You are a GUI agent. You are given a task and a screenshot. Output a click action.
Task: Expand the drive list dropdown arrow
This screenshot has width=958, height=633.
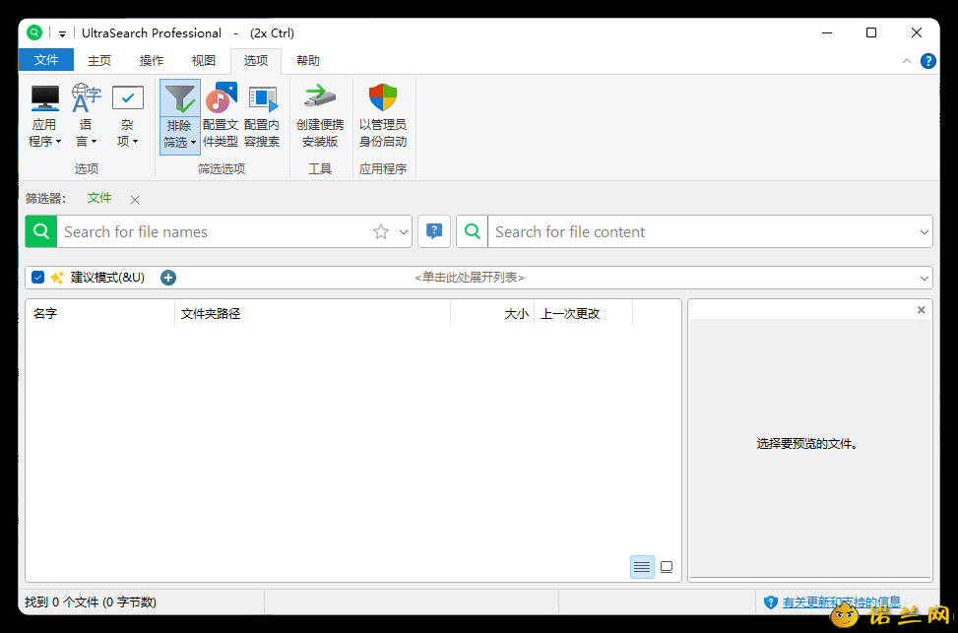[x=924, y=278]
